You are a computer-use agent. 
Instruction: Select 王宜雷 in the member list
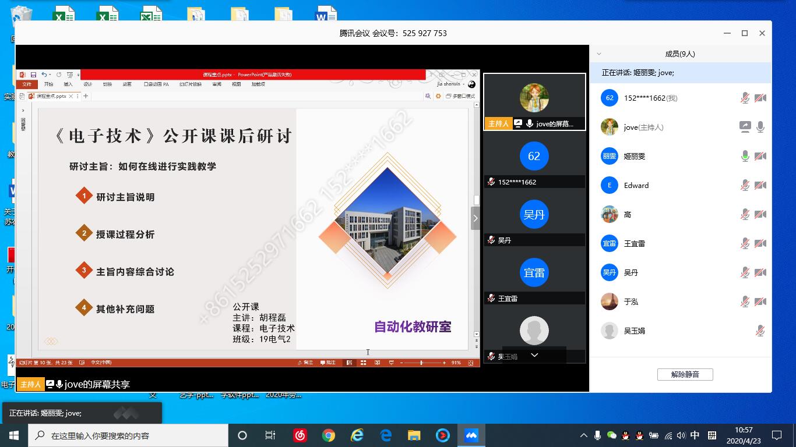634,243
